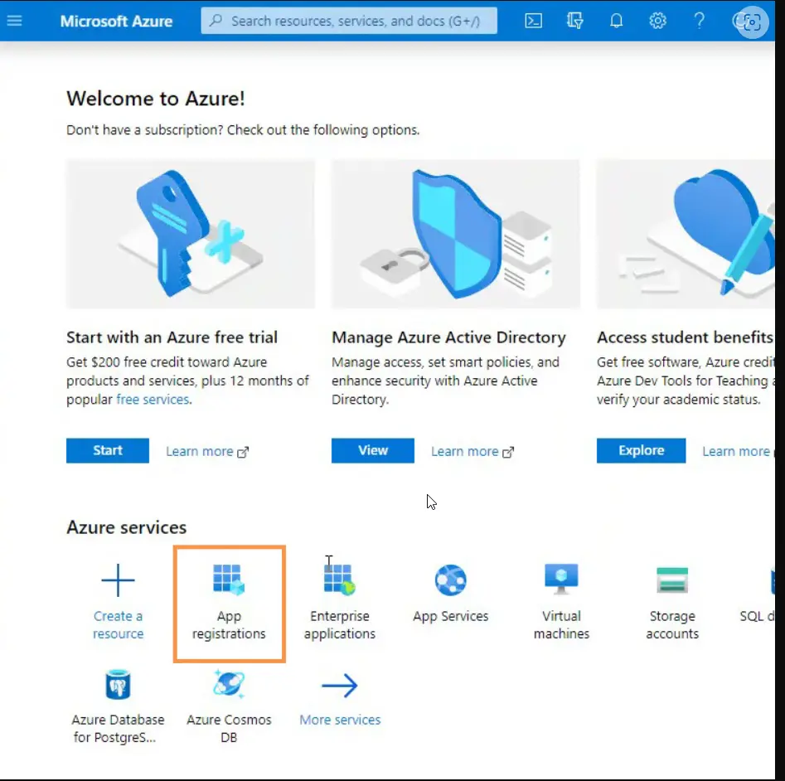Focus the search resources box
This screenshot has width=785, height=781.
tap(349, 21)
